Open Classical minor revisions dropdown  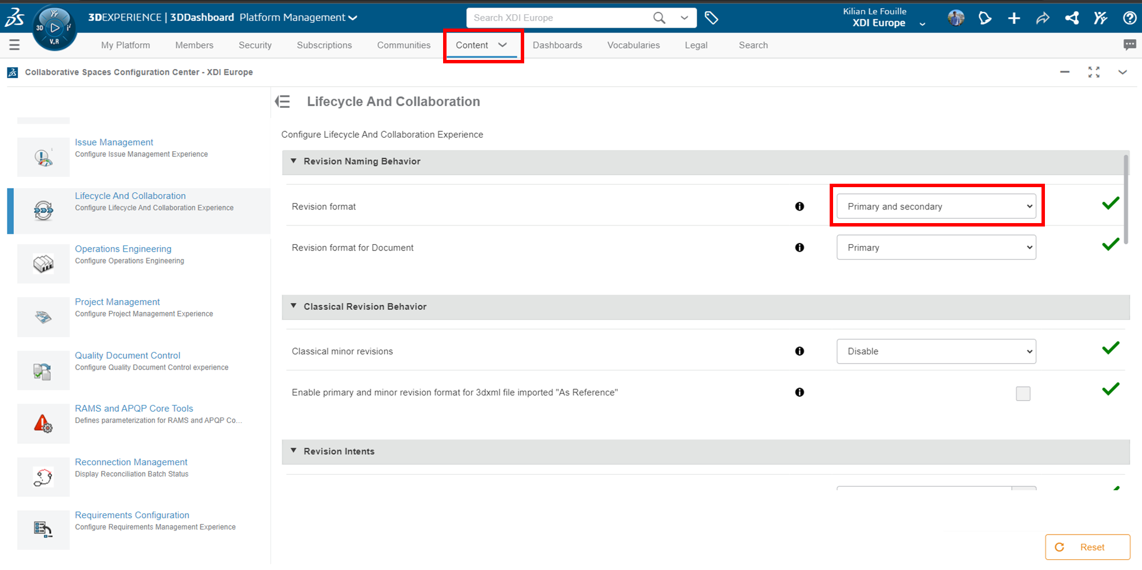coord(936,351)
